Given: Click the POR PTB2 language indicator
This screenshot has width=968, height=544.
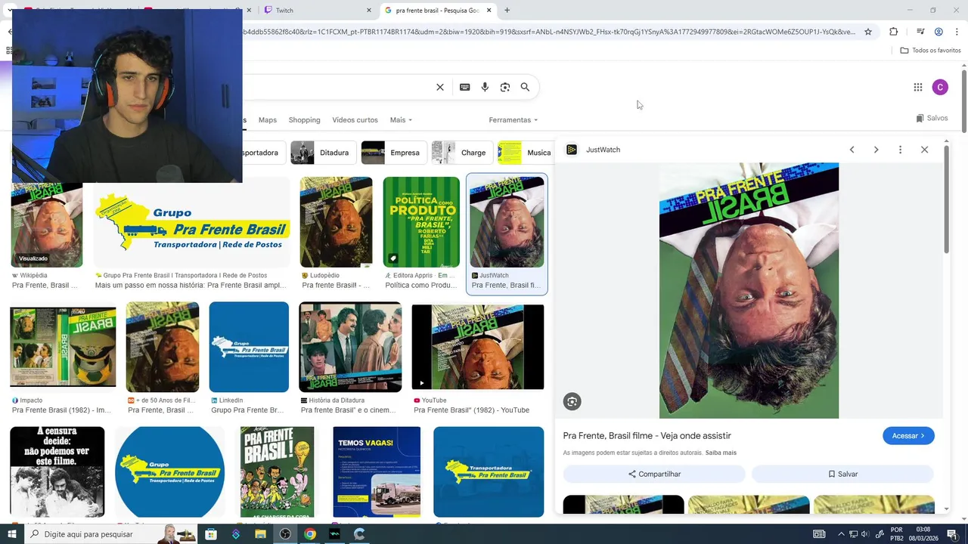Looking at the screenshot, I should pyautogui.click(x=897, y=534).
